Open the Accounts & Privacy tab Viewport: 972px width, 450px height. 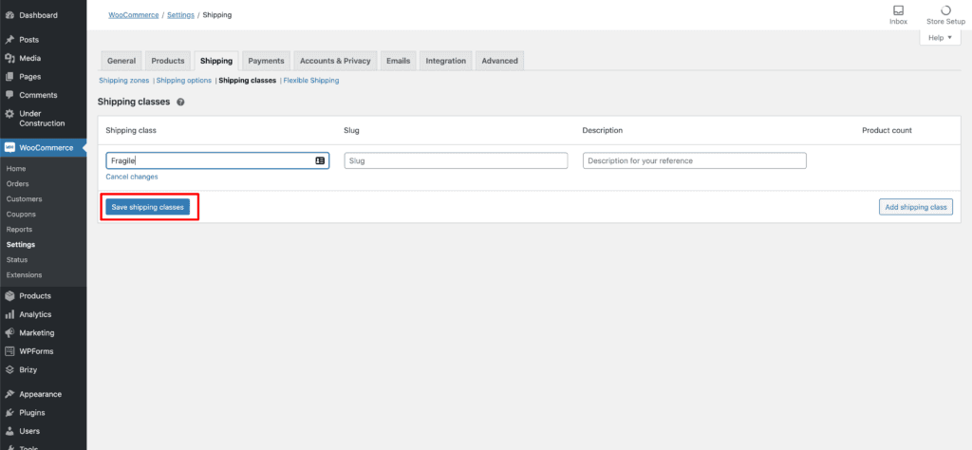click(x=335, y=61)
